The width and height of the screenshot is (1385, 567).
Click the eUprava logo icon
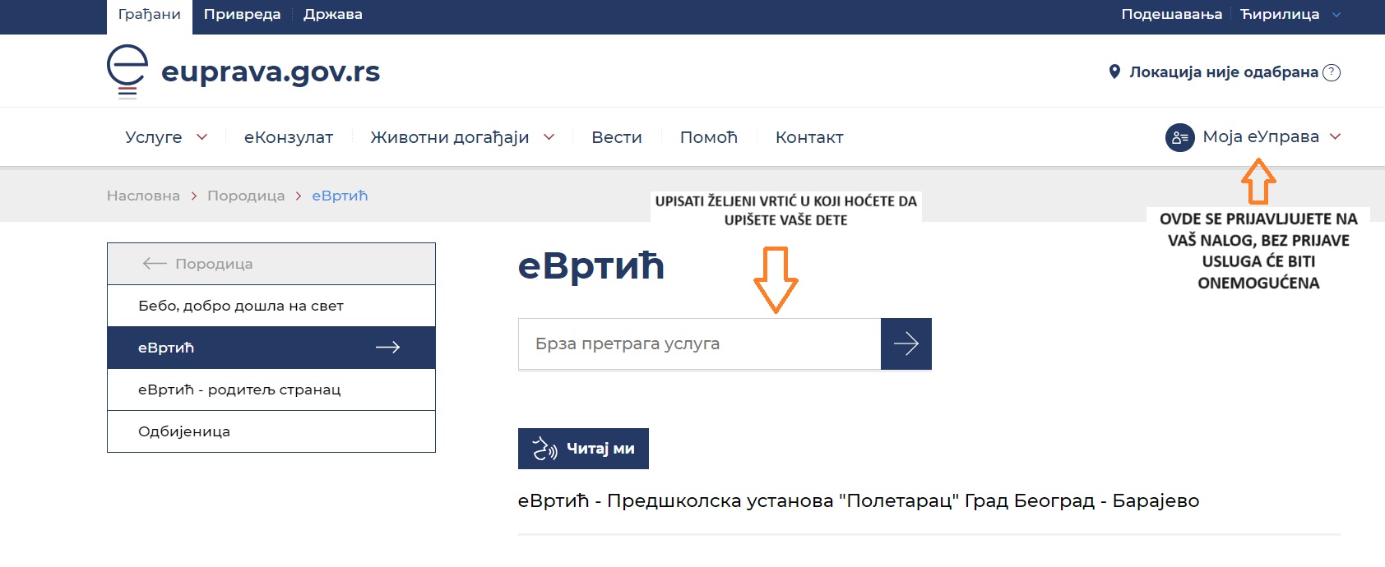tap(127, 71)
